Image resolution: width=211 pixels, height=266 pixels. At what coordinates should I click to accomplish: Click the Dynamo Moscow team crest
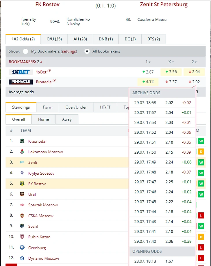click(x=22, y=259)
